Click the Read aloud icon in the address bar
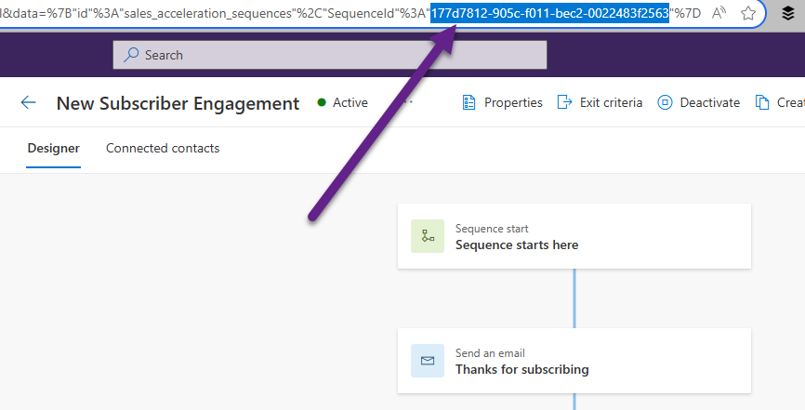The image size is (805, 410). point(719,13)
